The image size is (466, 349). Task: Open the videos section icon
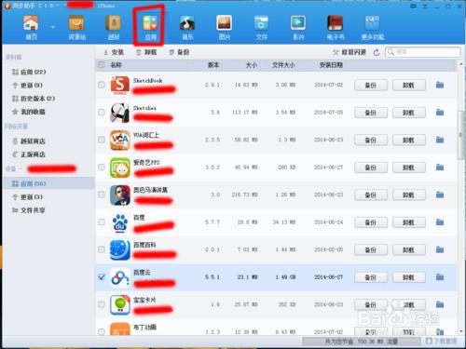pos(298,23)
